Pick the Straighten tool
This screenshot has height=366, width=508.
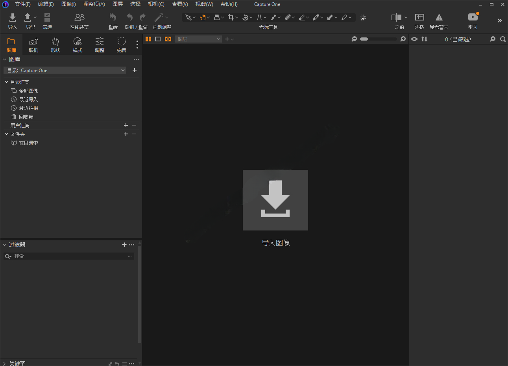260,17
